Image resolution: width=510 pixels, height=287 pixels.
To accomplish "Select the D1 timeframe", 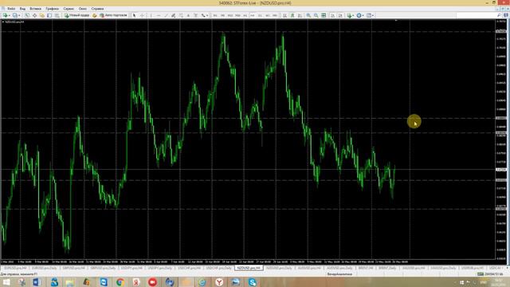I will (261, 15).
